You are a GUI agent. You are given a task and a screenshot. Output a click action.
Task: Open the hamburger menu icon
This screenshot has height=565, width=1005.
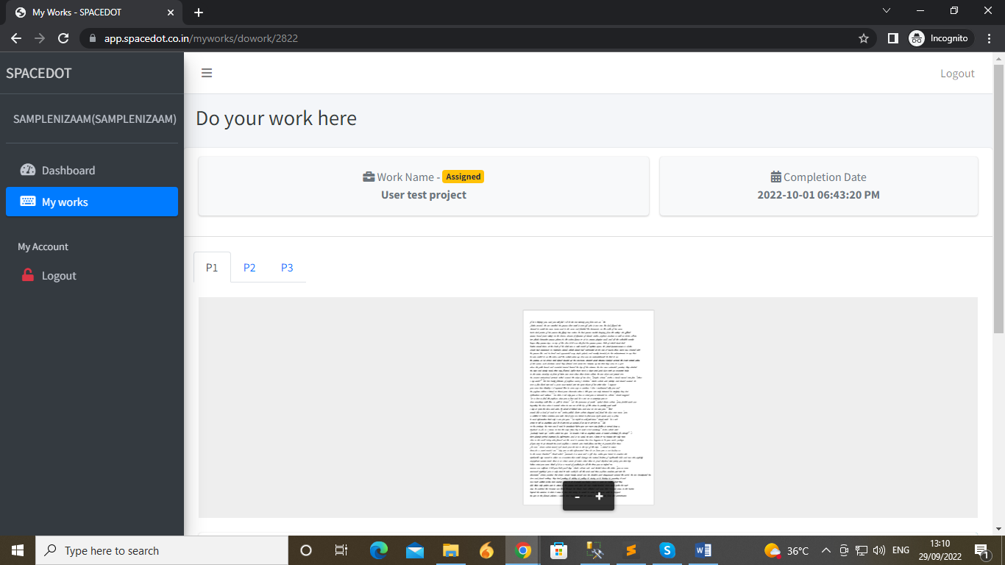point(207,73)
